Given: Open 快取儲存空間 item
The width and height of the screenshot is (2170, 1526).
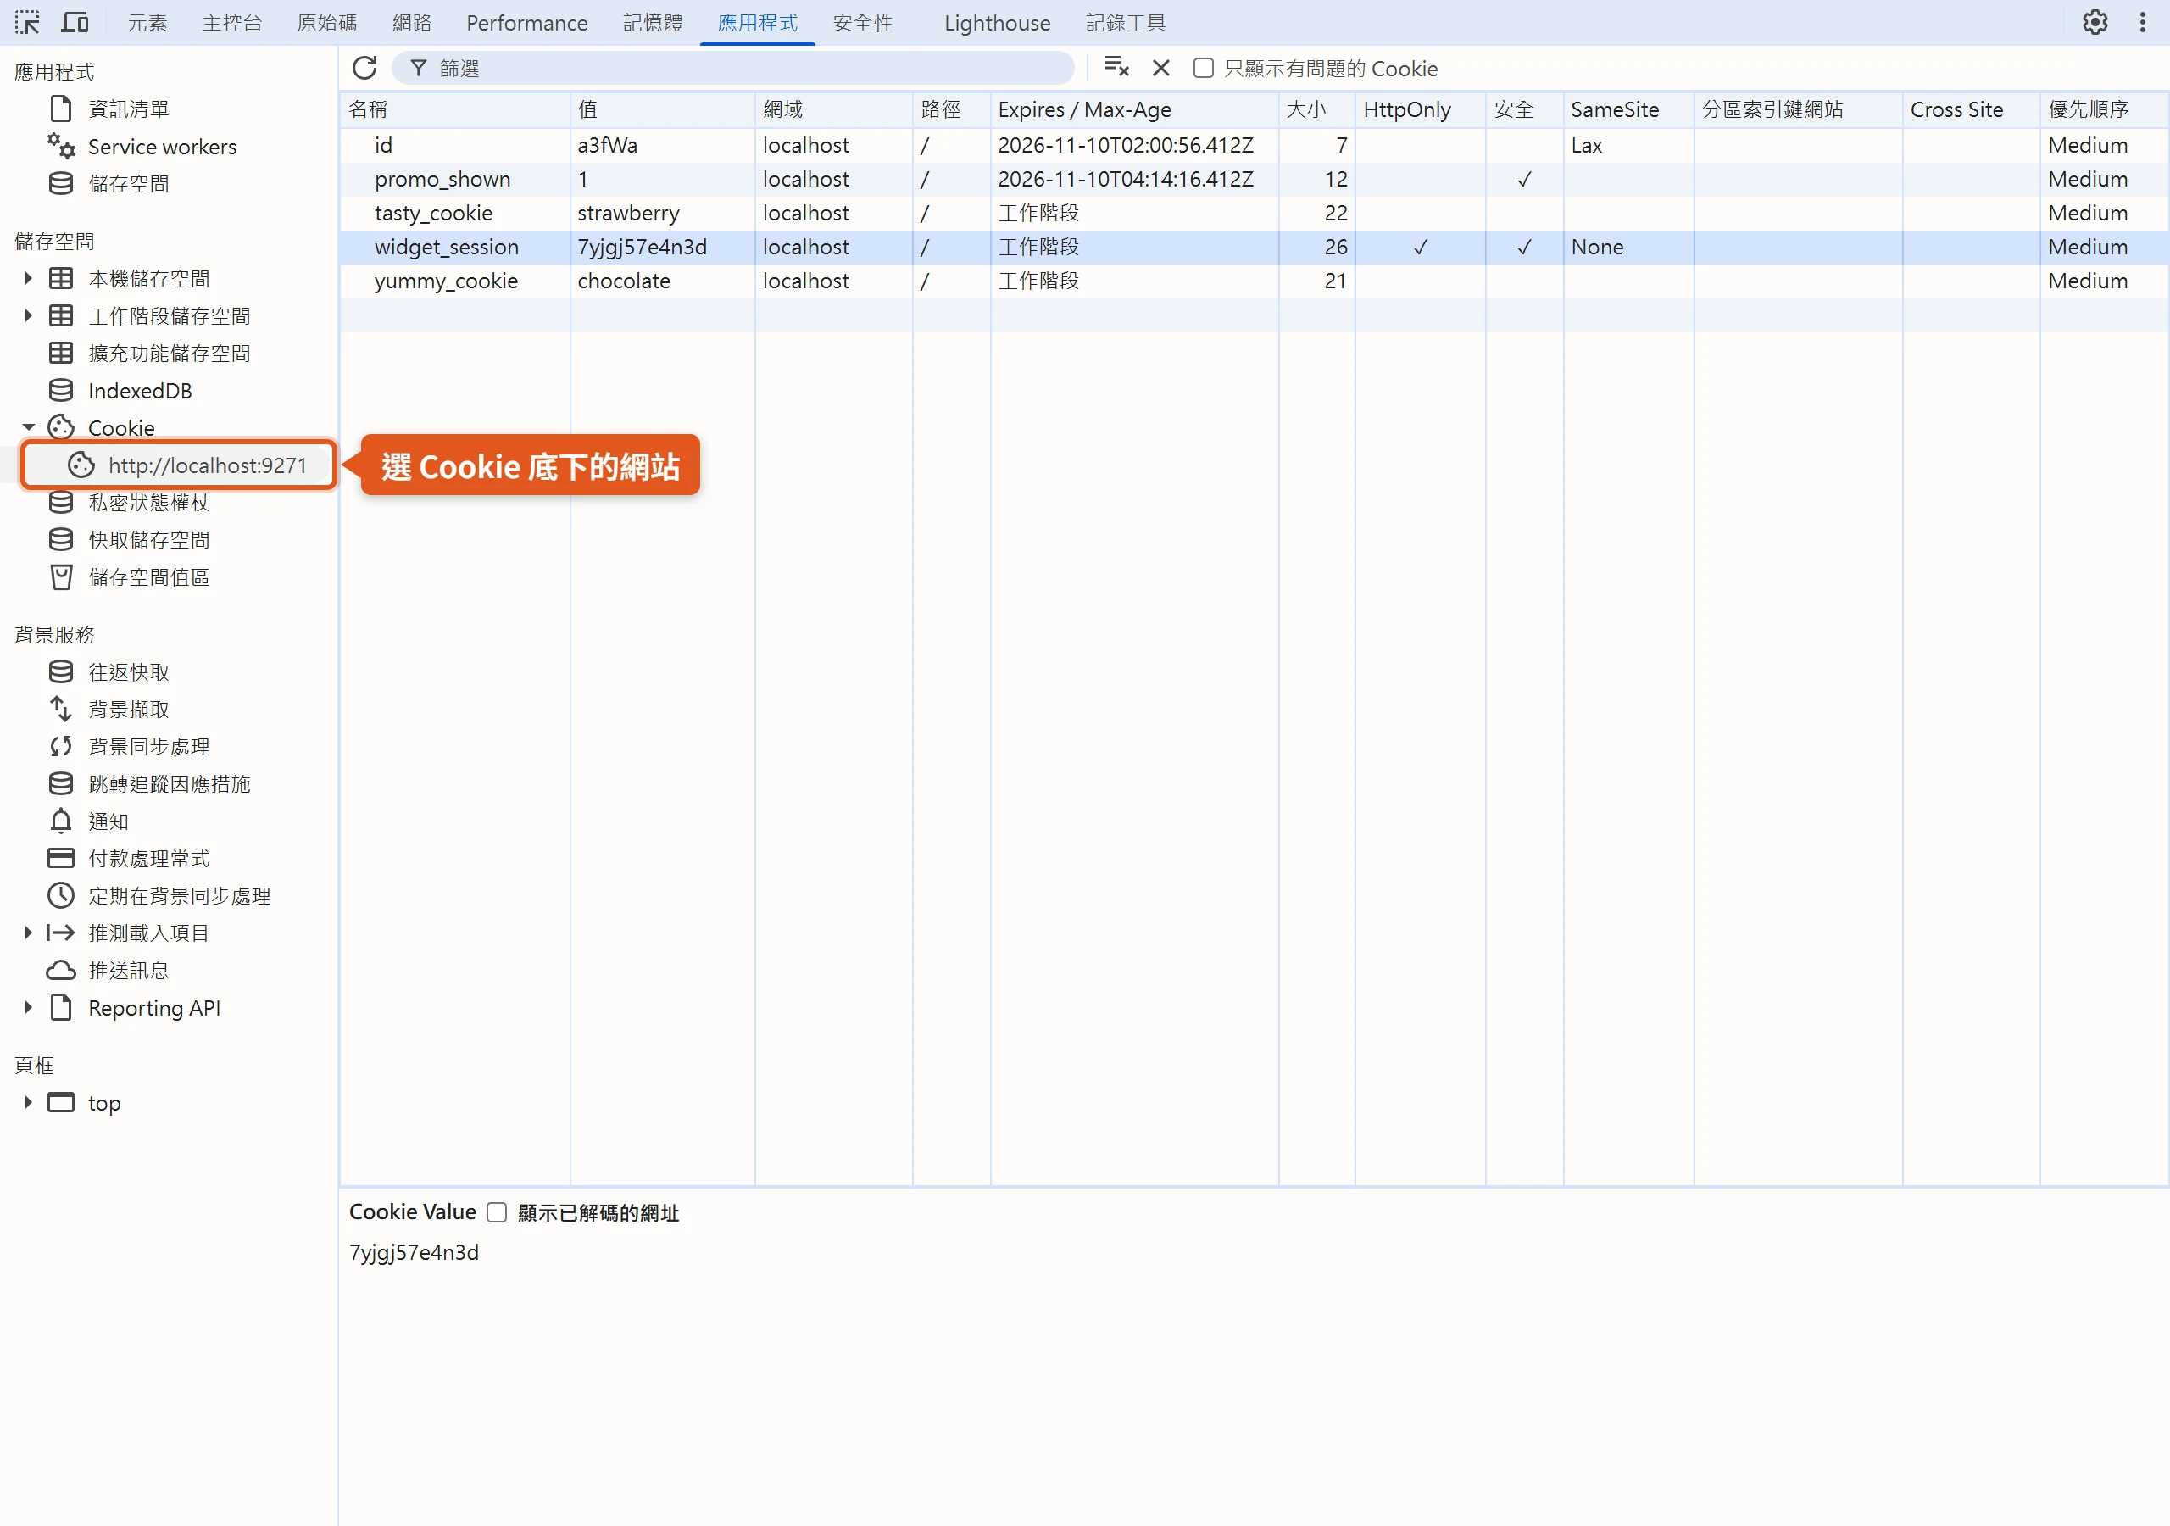Looking at the screenshot, I should [148, 540].
